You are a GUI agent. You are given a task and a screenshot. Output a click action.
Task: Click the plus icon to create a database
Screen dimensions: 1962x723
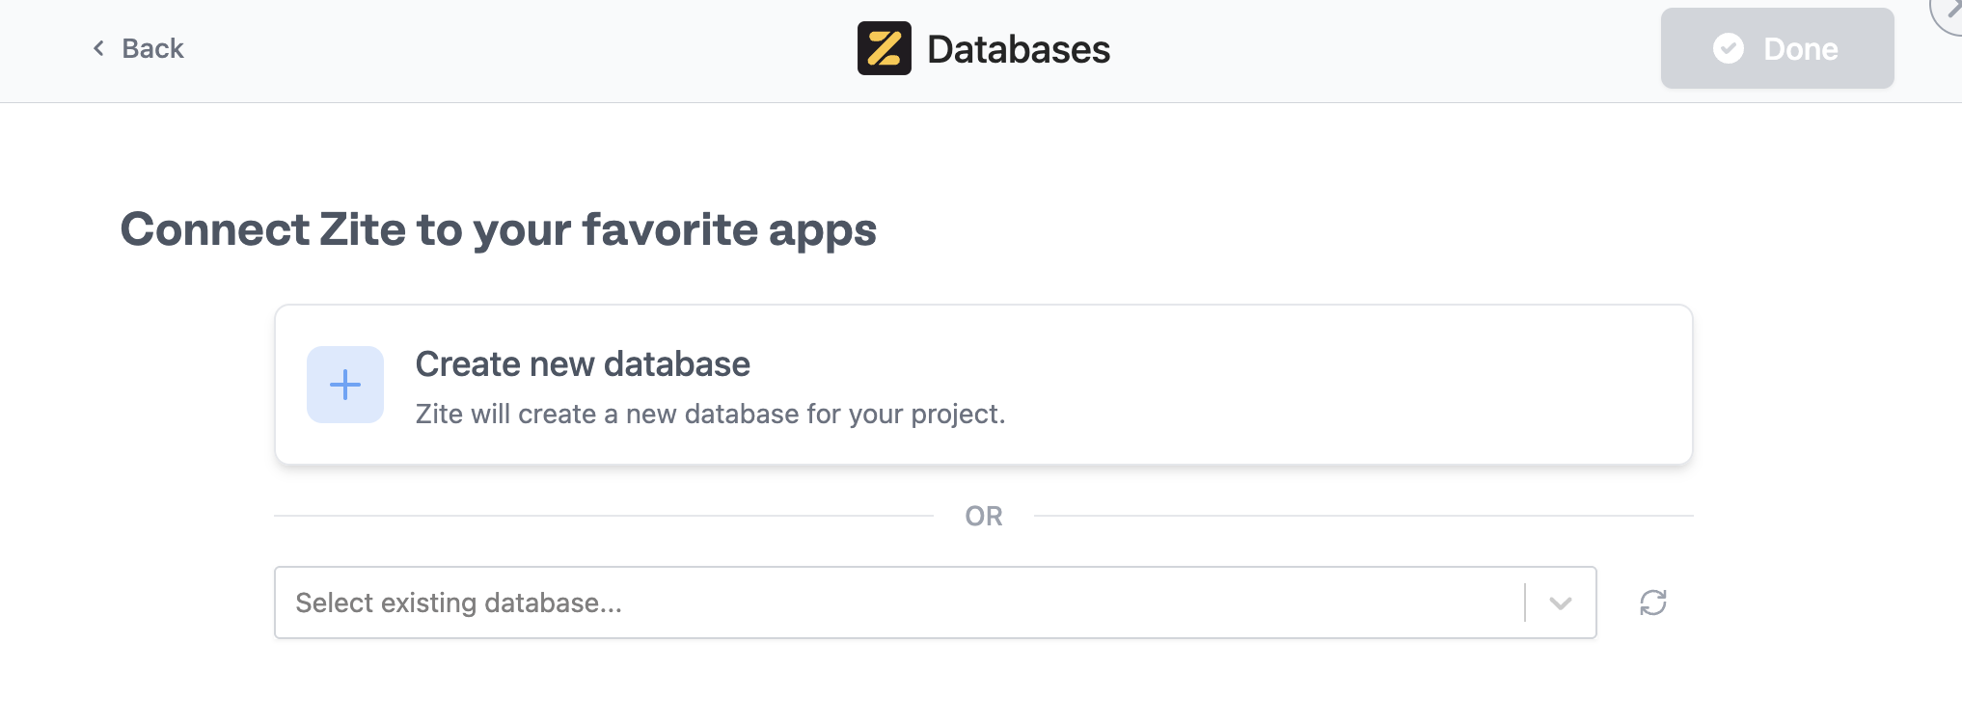pyautogui.click(x=343, y=385)
